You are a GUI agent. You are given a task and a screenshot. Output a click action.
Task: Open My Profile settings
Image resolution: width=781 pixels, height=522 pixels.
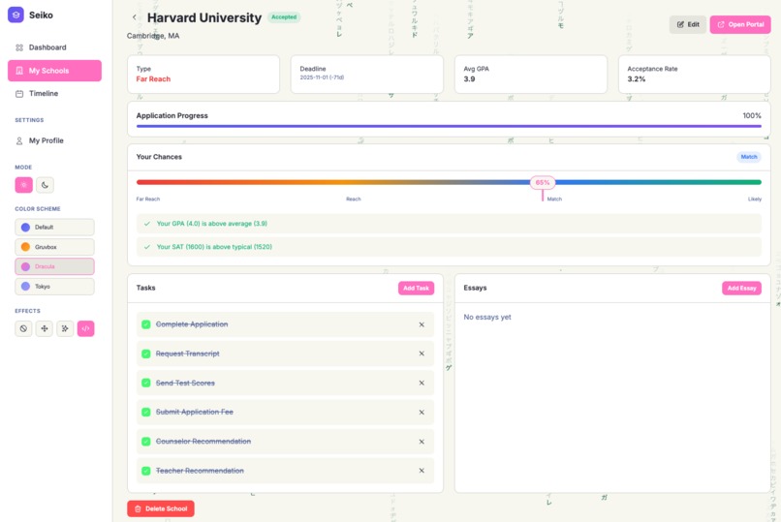tap(54, 140)
